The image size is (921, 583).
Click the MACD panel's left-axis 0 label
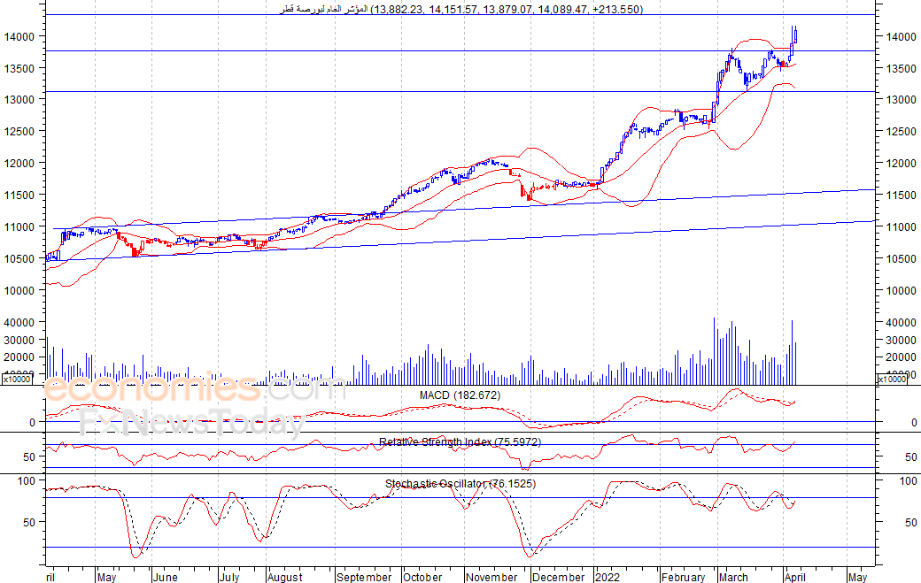32,422
